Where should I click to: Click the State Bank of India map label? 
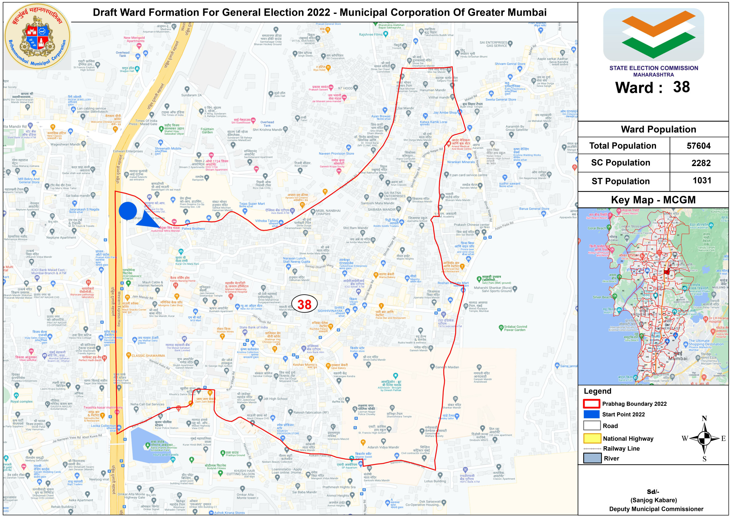tap(253, 327)
